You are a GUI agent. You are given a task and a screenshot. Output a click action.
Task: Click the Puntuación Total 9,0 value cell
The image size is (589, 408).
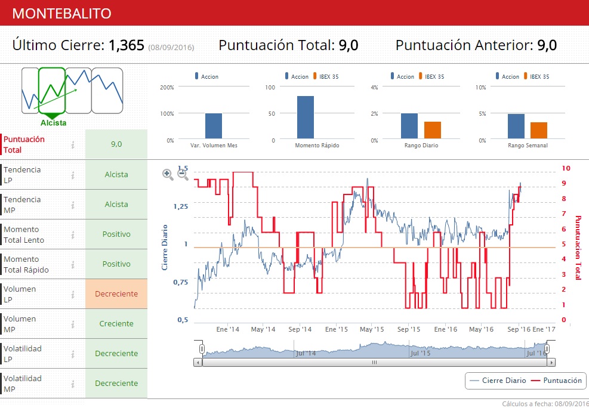pyautogui.click(x=116, y=144)
